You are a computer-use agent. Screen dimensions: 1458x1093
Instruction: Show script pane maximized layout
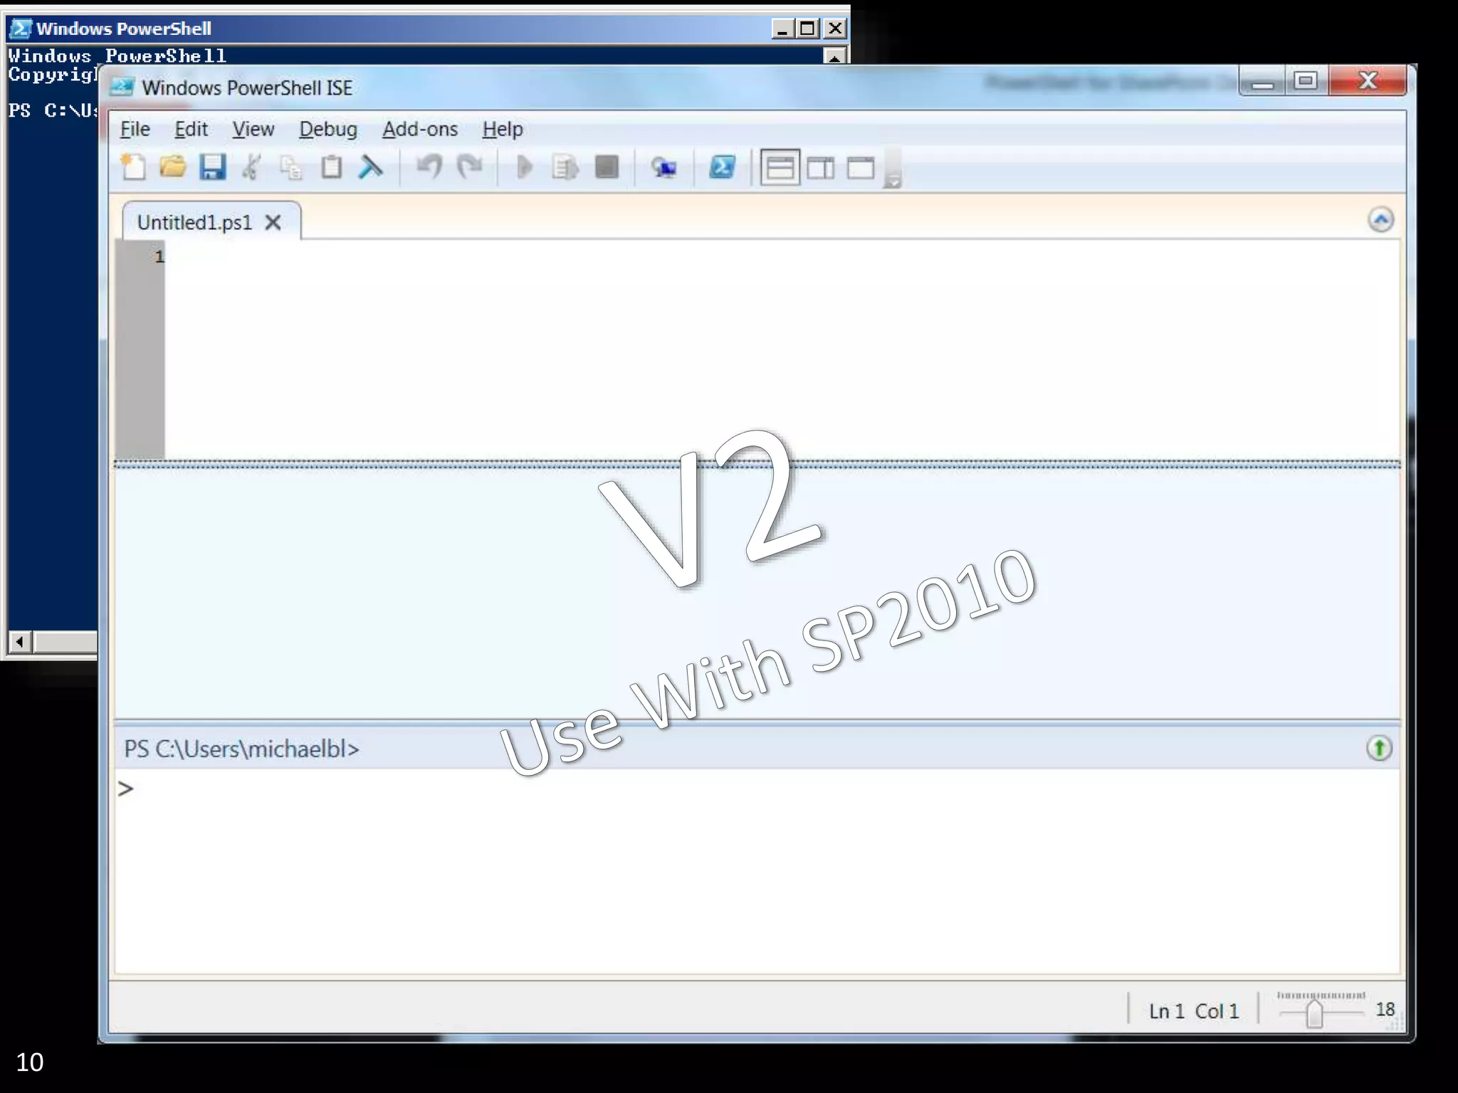pyautogui.click(x=860, y=169)
